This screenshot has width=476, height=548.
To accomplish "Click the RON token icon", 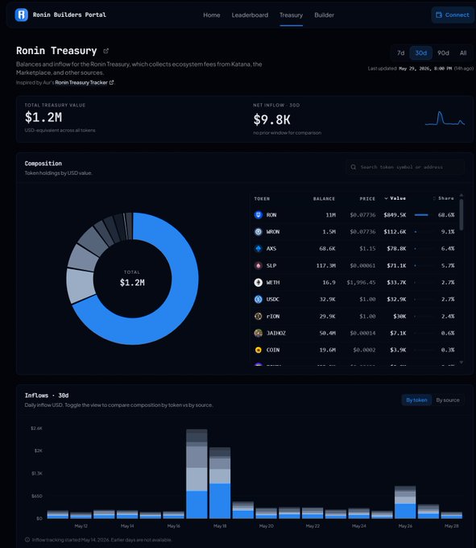I will coord(258,215).
